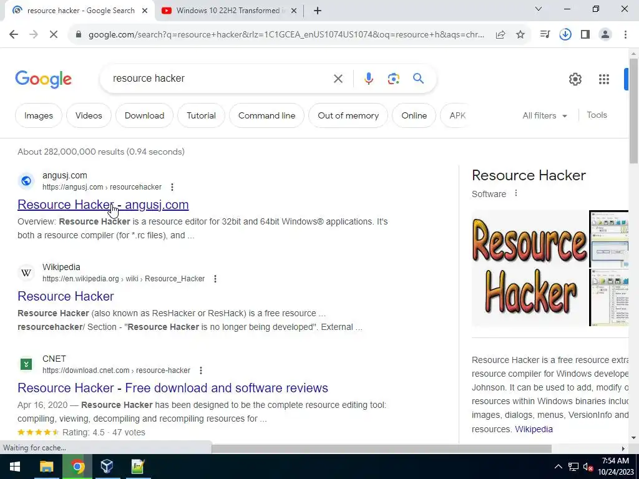Share this page from address bar
Viewport: 639px width, 479px height.
click(x=500, y=35)
